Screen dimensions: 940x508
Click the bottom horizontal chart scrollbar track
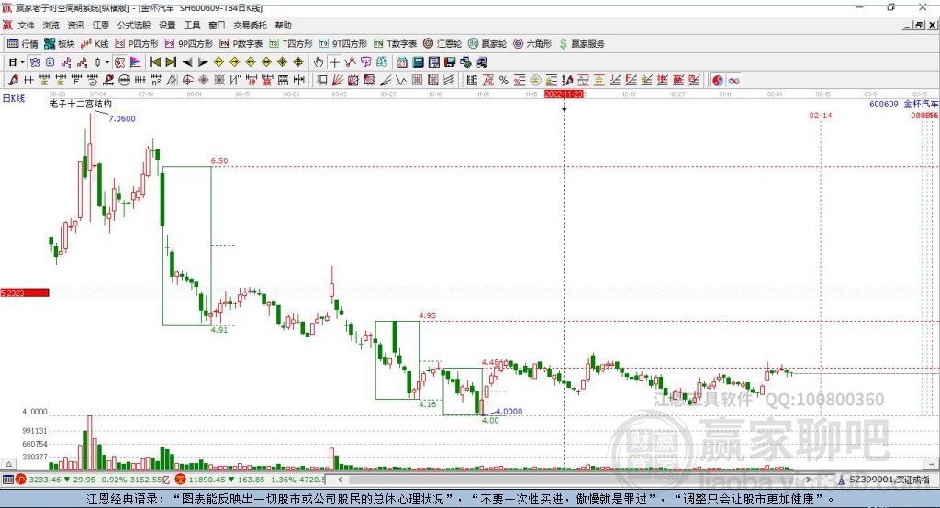(574, 480)
